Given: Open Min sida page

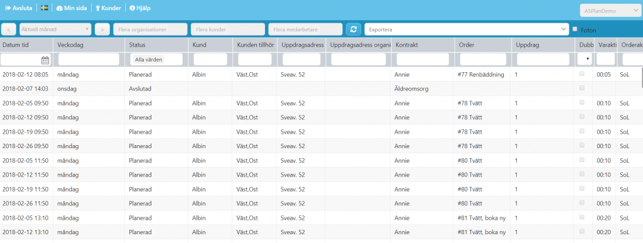Looking at the screenshot, I should pos(72,8).
